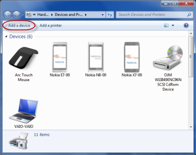
Task: Click the address bar location icon
Action: point(29,15)
